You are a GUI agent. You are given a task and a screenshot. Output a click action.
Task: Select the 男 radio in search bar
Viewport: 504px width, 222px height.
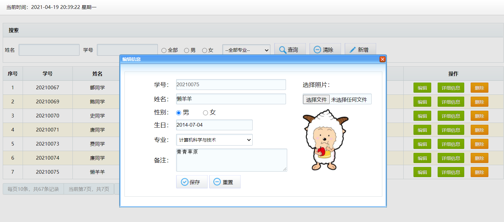187,50
